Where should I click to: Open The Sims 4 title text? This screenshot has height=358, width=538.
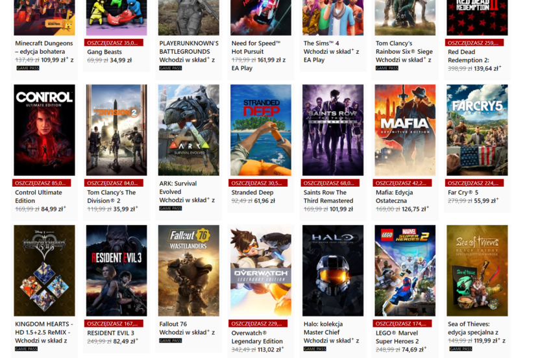pos(321,43)
